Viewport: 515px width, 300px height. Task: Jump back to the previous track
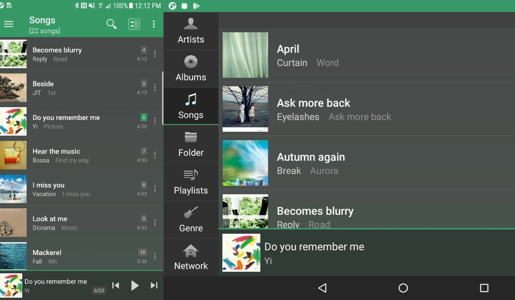point(115,285)
